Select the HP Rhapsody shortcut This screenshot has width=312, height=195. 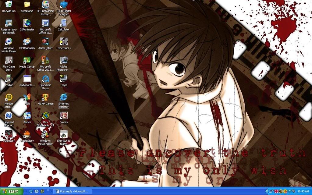27,44
